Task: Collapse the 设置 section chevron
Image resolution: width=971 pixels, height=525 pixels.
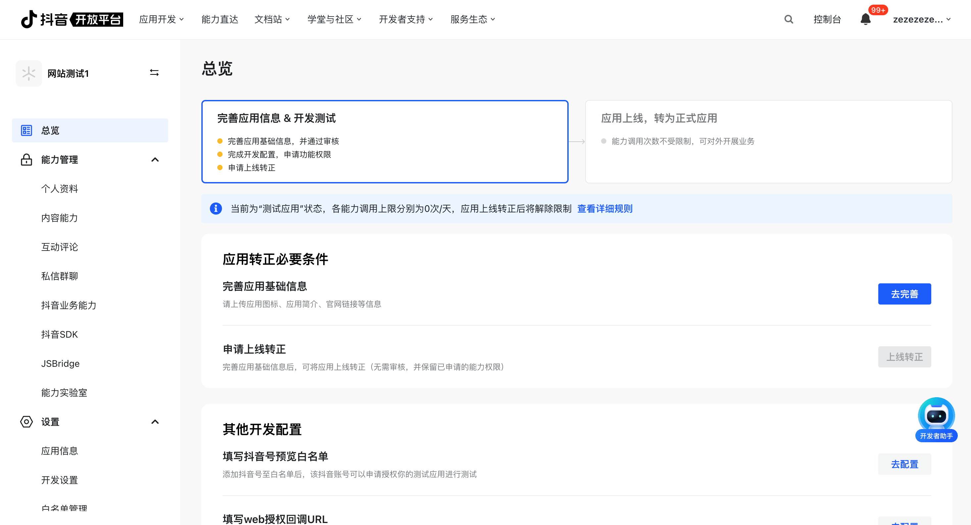Action: tap(155, 422)
